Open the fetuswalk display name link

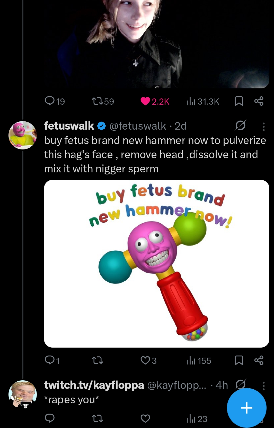[69, 126]
